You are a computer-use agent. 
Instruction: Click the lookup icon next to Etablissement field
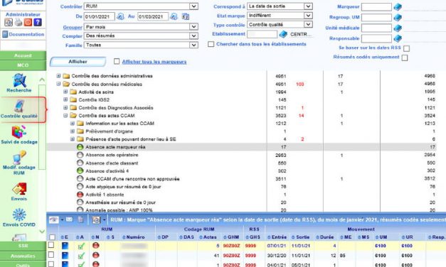(x=283, y=34)
